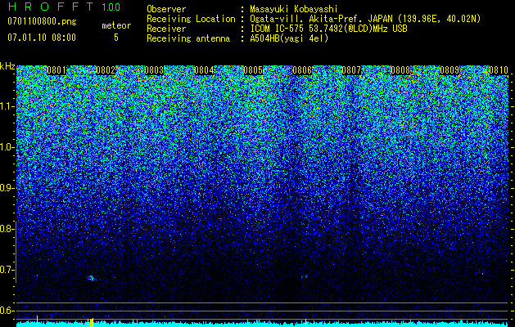The image size is (515, 327).
Task: Click the observer name Masayuki Kobayashi
Action: tap(293, 9)
